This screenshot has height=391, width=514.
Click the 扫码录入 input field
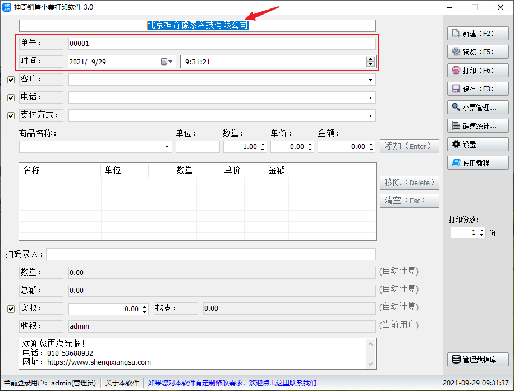pyautogui.click(x=211, y=254)
